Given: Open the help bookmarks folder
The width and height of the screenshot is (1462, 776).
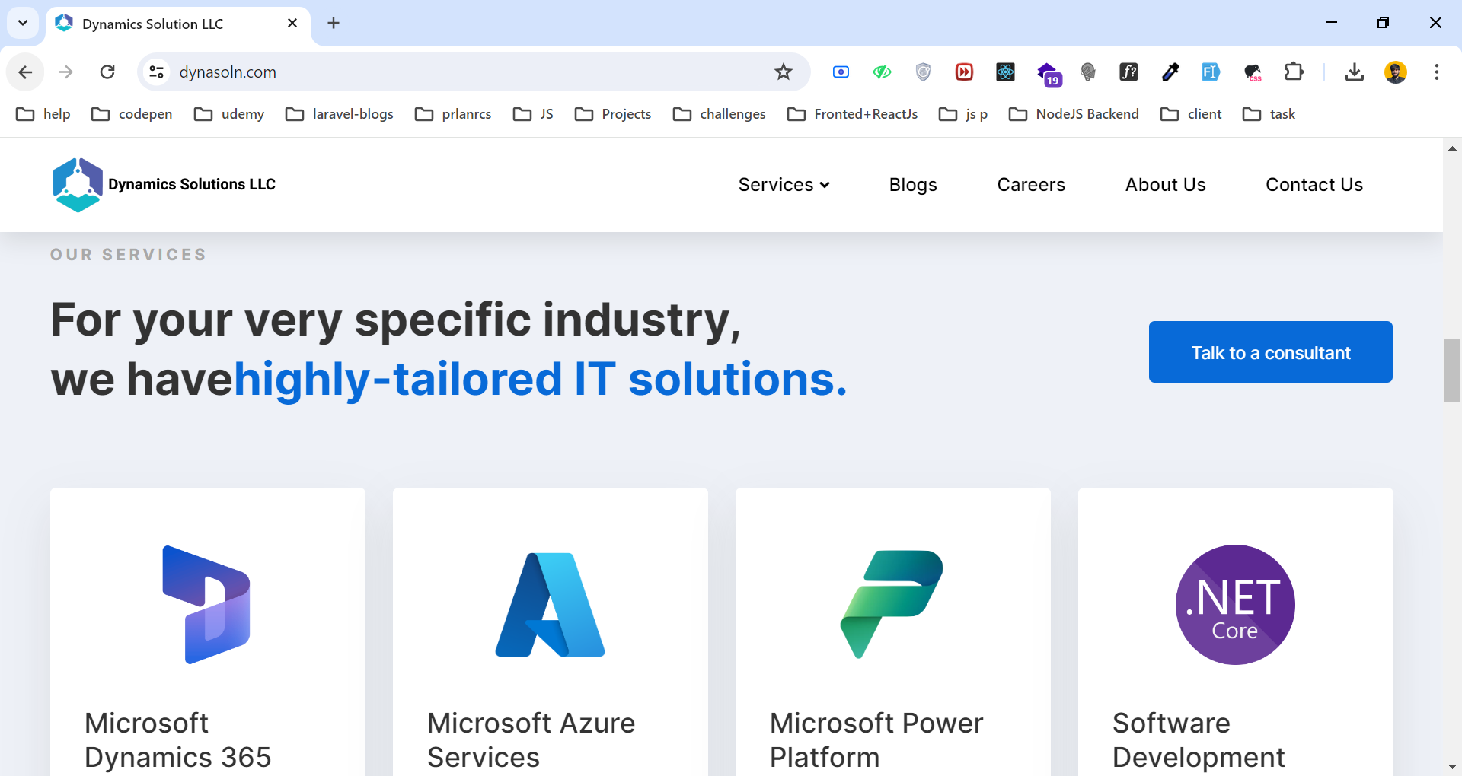Looking at the screenshot, I should [x=43, y=114].
